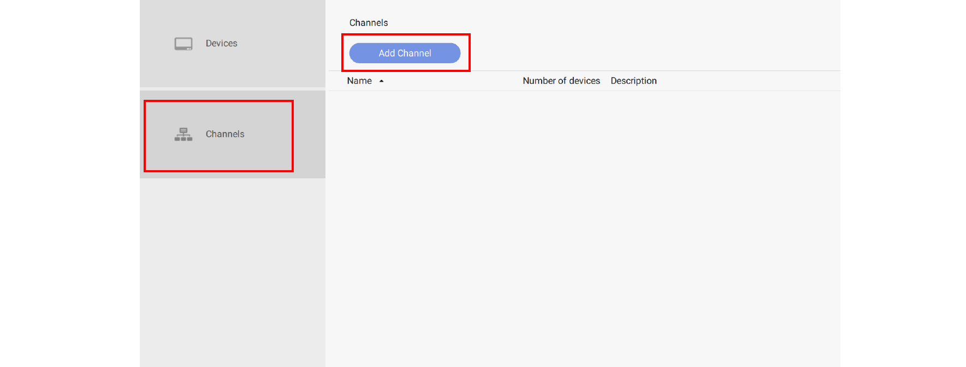Click the empty sidebar space below Channels
966x367 pixels.
click(232, 273)
